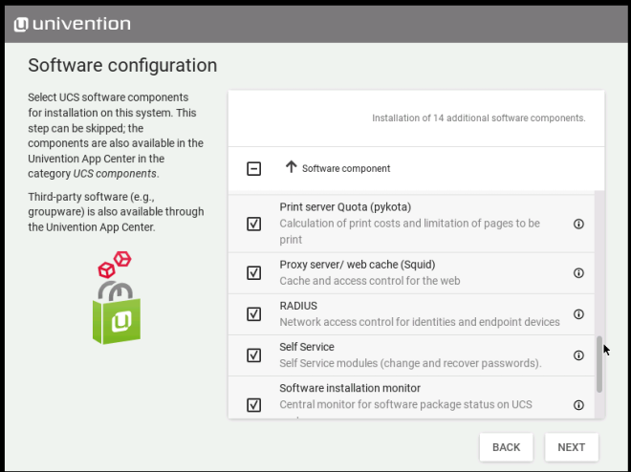Toggle the Self Service checkbox
Image resolution: width=631 pixels, height=472 pixels.
click(x=254, y=355)
